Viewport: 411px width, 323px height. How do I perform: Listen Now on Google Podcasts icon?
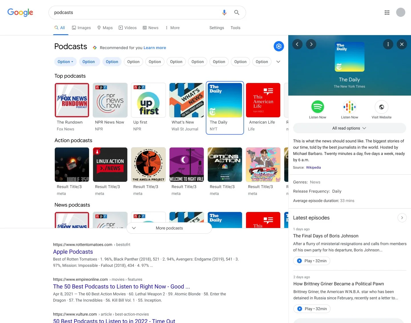[350, 107]
